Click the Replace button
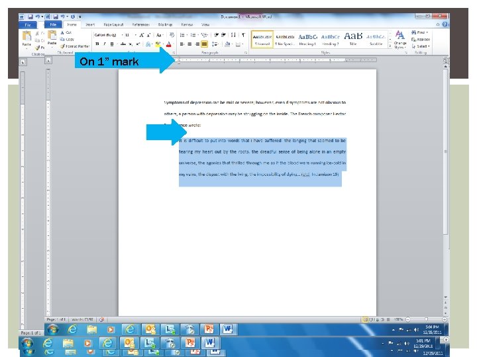Image resolution: width=477 pixels, height=357 pixels. (421, 39)
